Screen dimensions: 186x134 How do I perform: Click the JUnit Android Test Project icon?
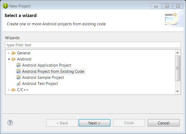pos(19,84)
